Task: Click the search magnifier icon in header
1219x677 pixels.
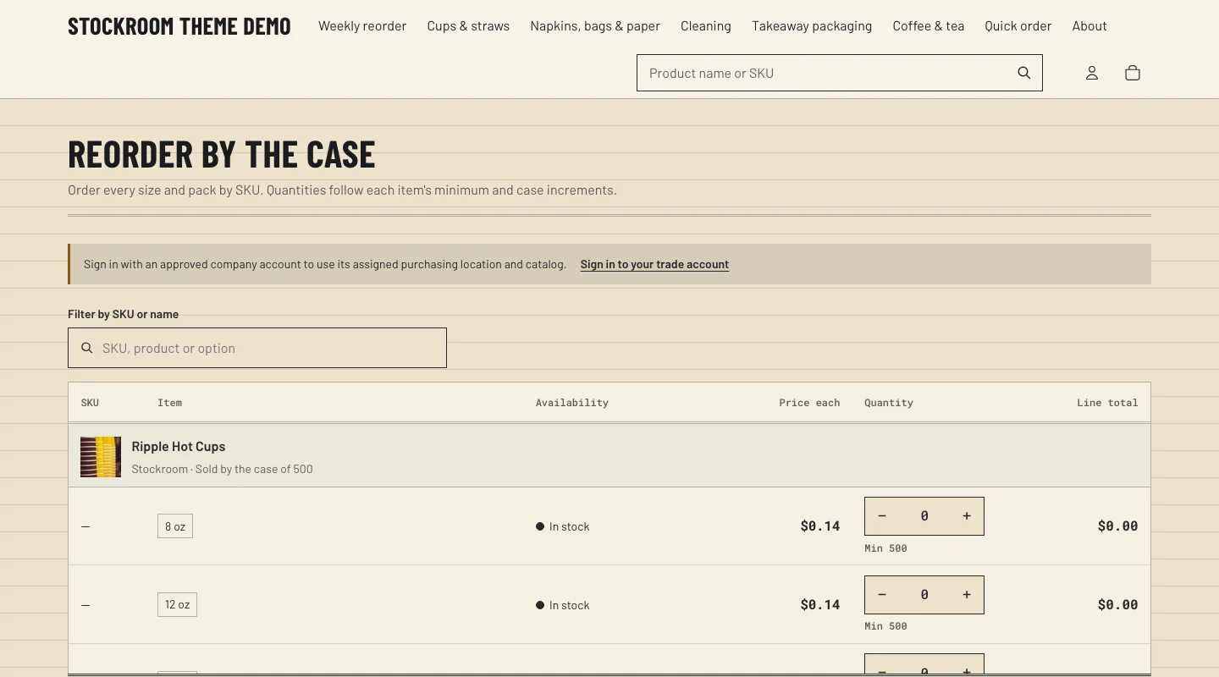Action: (x=1024, y=73)
